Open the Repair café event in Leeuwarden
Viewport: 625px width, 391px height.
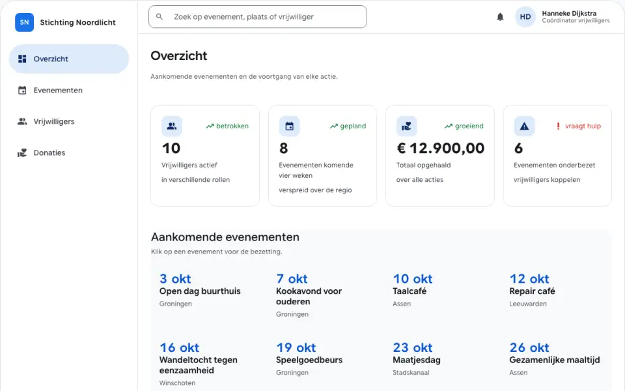click(532, 291)
